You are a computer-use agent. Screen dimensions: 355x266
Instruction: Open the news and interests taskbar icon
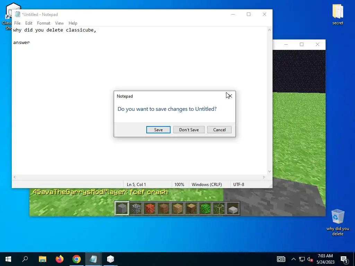(x=281, y=259)
